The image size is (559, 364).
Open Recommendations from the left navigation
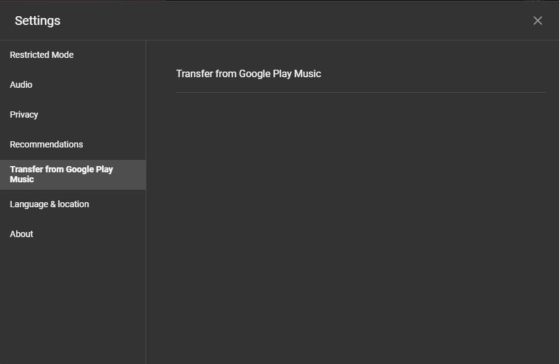(46, 144)
